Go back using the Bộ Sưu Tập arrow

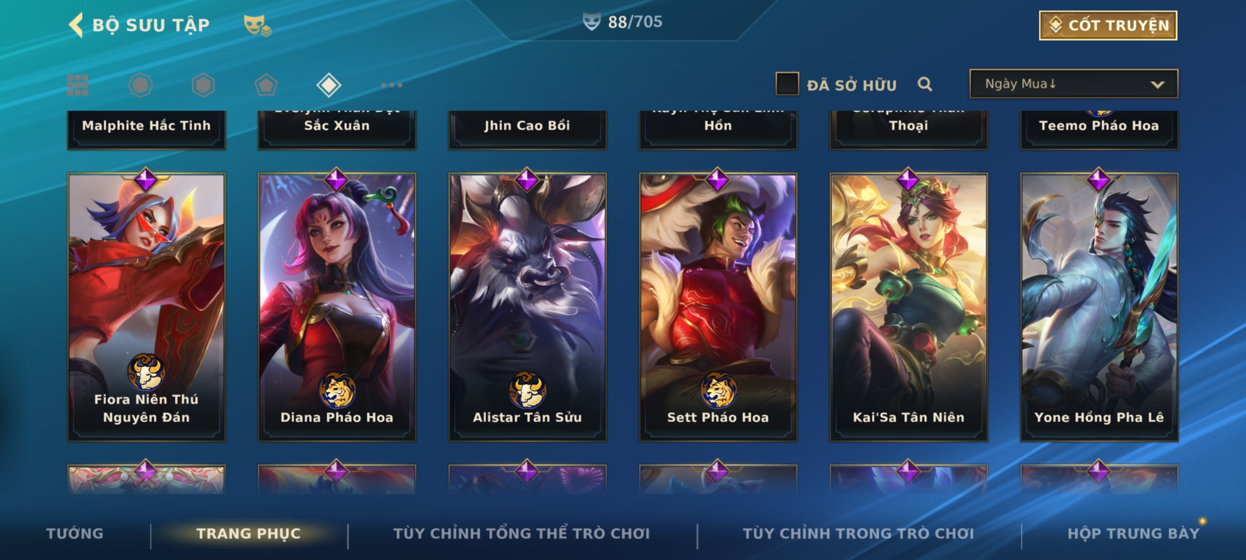76,25
